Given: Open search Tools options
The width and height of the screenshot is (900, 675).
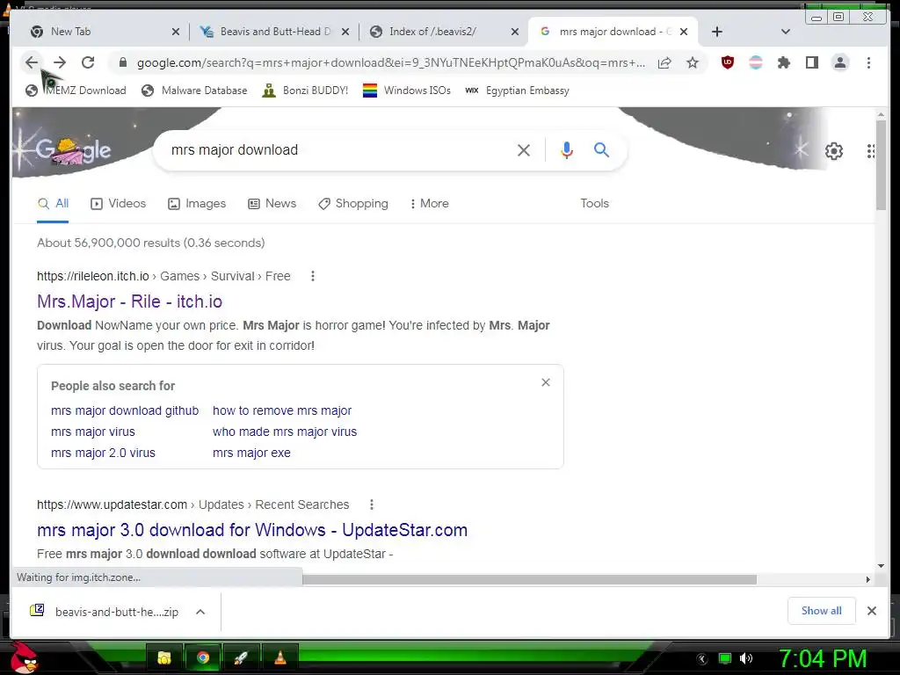Looking at the screenshot, I should coord(594,204).
